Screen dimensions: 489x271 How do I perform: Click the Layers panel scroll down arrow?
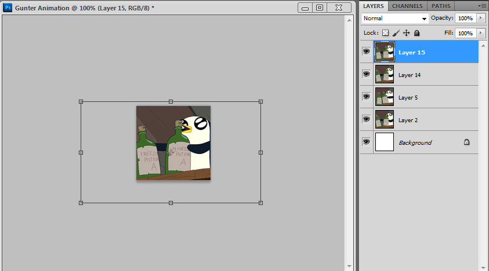point(483,268)
